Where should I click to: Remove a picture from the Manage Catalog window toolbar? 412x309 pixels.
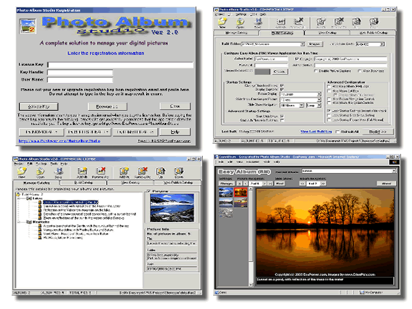(x=142, y=172)
